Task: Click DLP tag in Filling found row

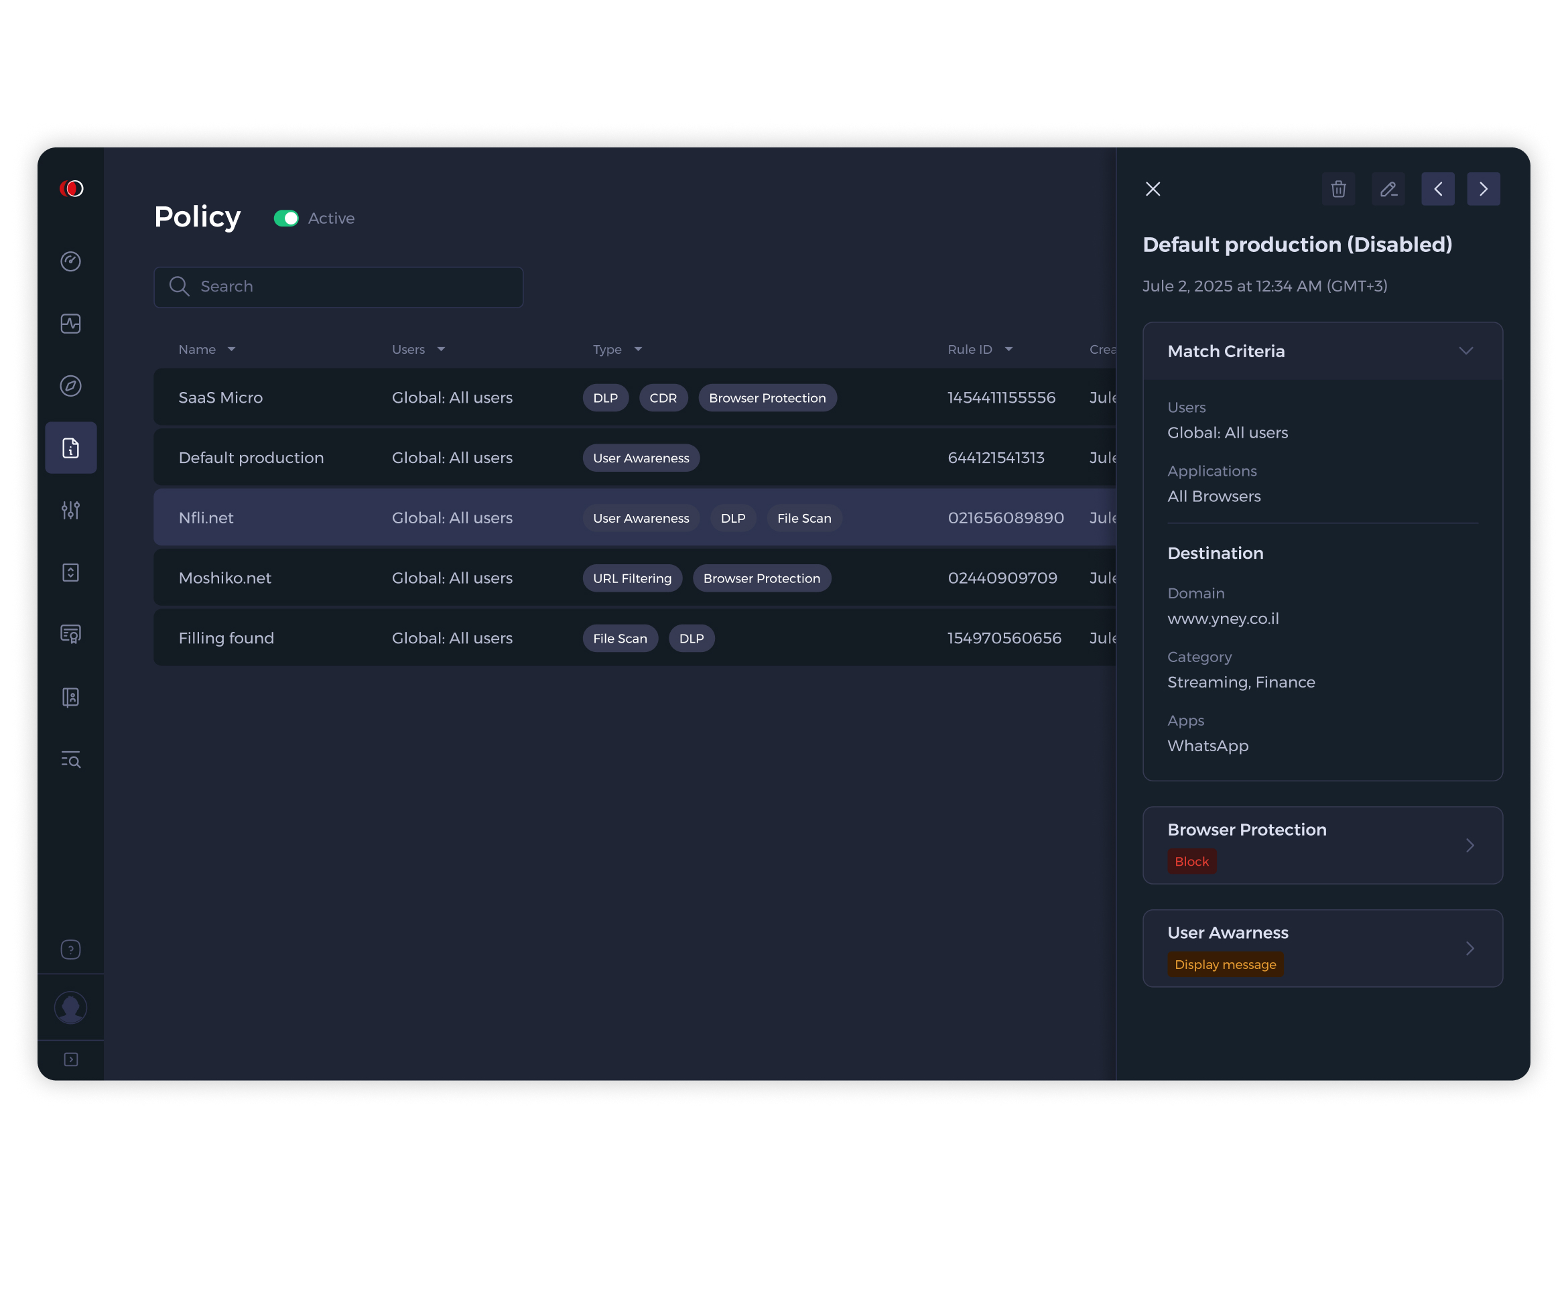Action: [692, 639]
